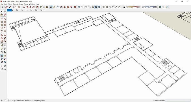This screenshot has height=102, width=191.
Task: Select the Eraser tool in the top toolbar
Action: (x=6, y=7)
